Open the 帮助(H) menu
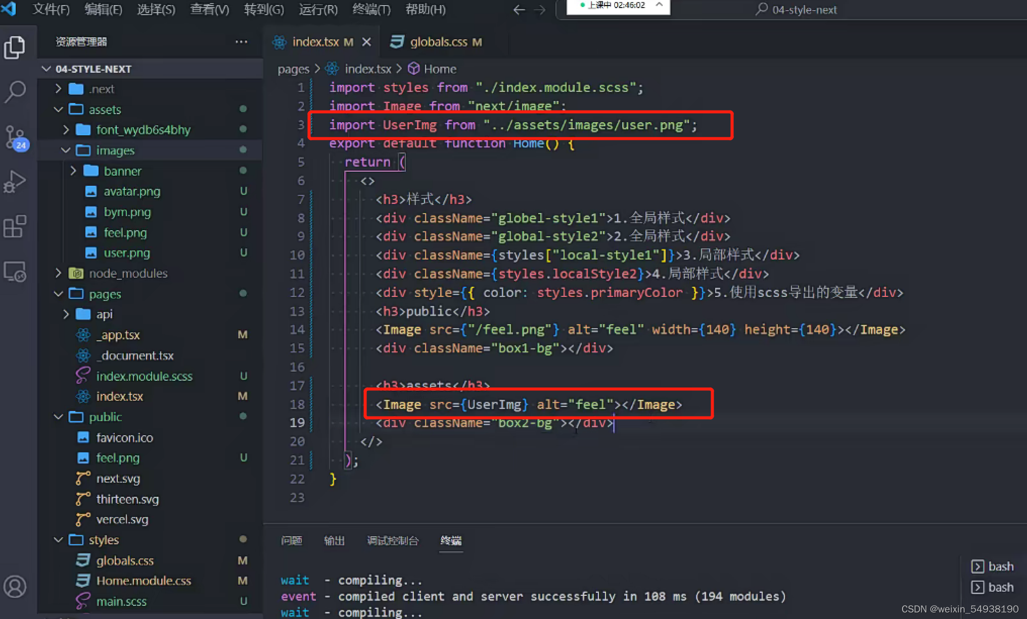 [x=426, y=10]
